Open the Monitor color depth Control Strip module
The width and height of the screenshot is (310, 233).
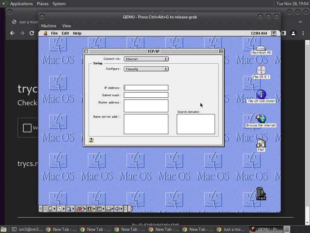[91, 209]
